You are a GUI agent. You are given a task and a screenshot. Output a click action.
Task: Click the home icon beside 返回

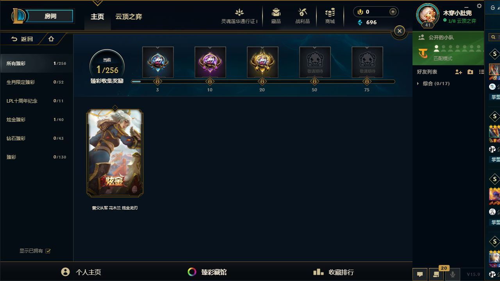point(51,39)
